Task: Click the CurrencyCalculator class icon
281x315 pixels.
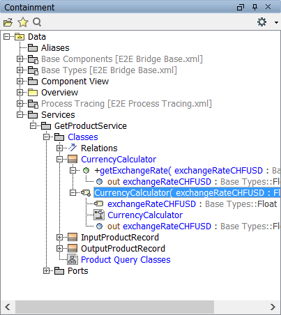Action: pyautogui.click(x=73, y=160)
